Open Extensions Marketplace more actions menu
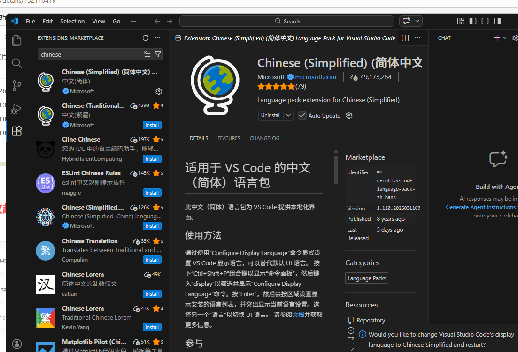 point(158,38)
